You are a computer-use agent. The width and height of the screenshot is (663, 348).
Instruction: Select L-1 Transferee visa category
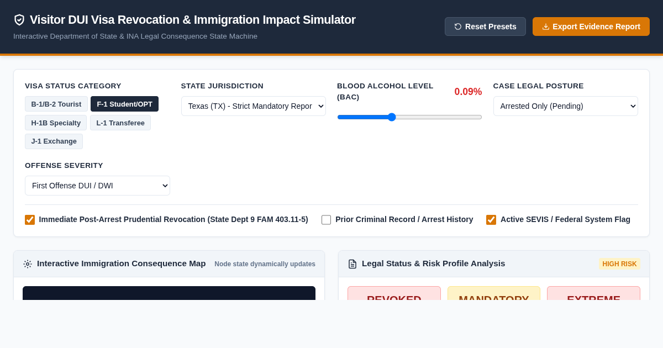tap(120, 123)
